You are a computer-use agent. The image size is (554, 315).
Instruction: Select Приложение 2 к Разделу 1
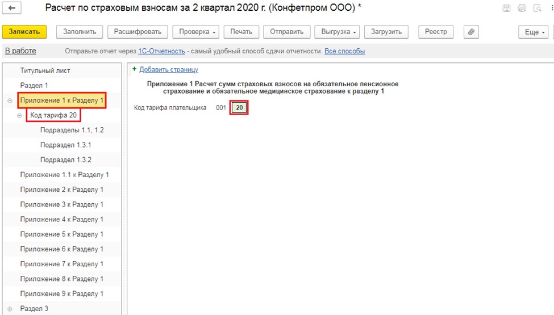62,190
